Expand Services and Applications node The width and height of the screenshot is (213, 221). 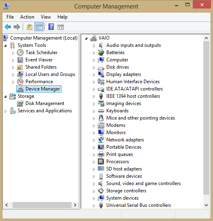click(x=6, y=112)
